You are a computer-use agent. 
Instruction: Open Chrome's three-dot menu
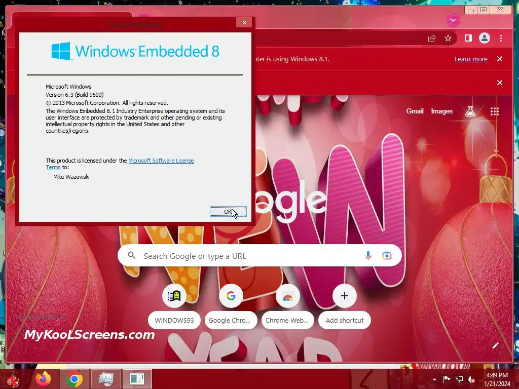coord(501,38)
